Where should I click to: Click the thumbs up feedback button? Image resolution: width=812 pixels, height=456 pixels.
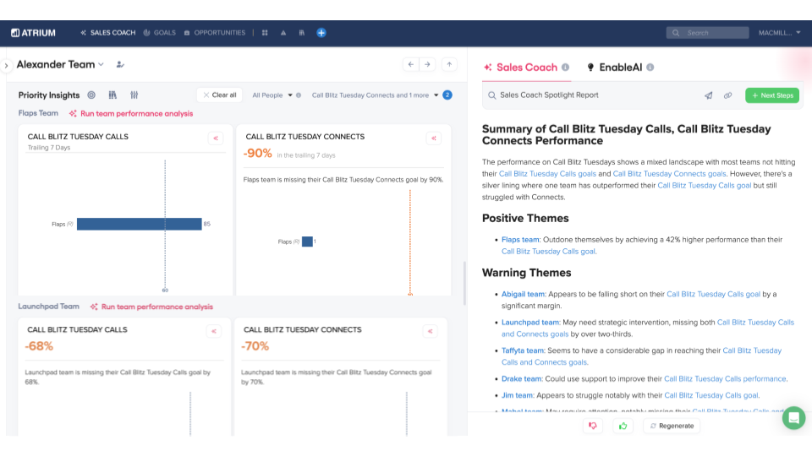[x=623, y=426]
